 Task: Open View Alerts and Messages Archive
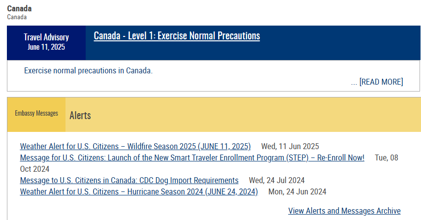pos(345,211)
